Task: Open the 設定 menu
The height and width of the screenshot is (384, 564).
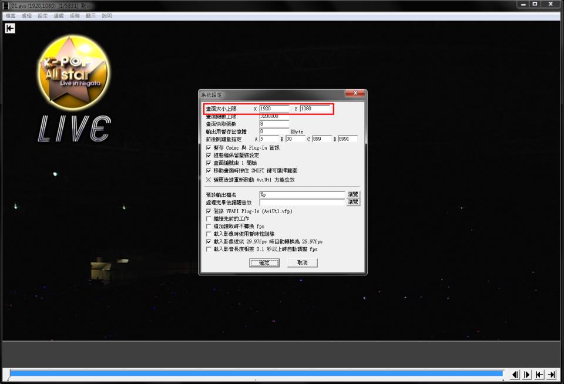Action: (42, 16)
